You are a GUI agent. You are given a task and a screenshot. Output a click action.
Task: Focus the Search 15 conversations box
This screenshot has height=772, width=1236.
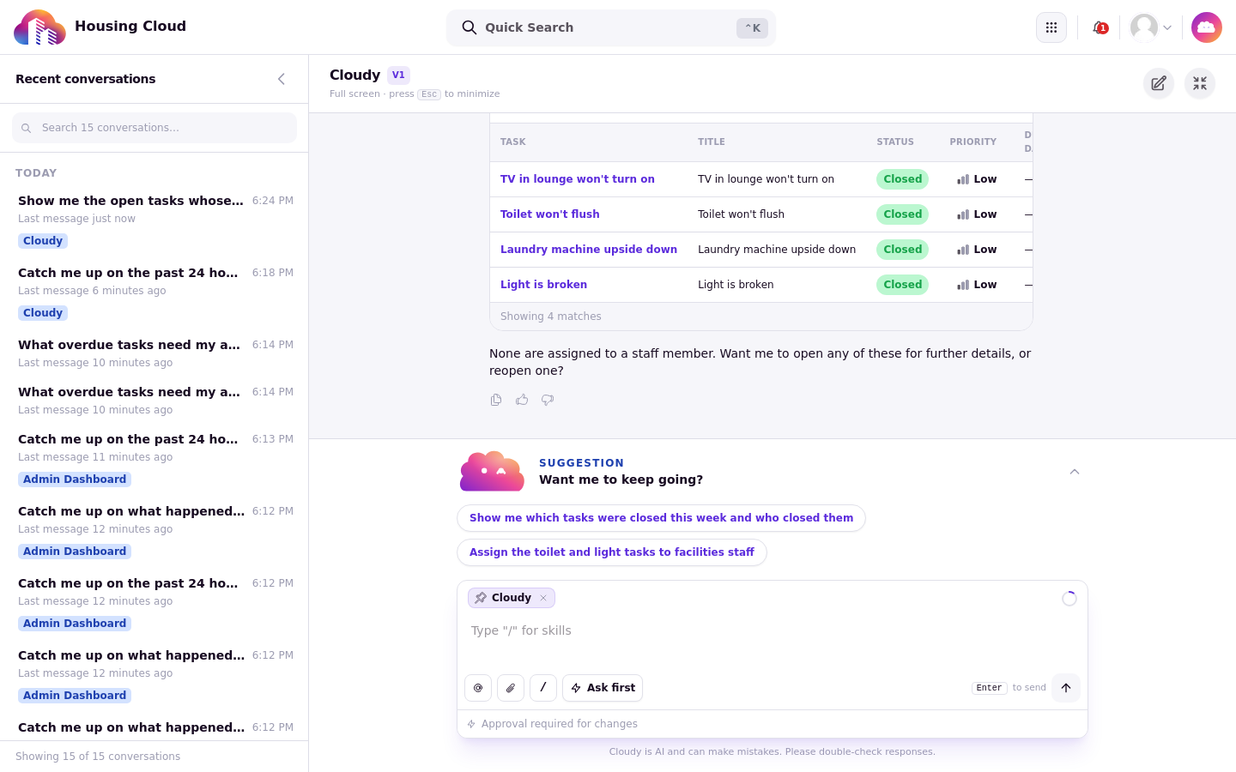click(154, 128)
